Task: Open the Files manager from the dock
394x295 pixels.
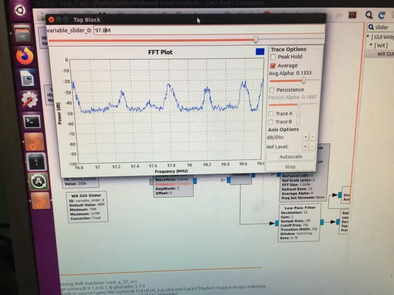Action: tap(22, 33)
